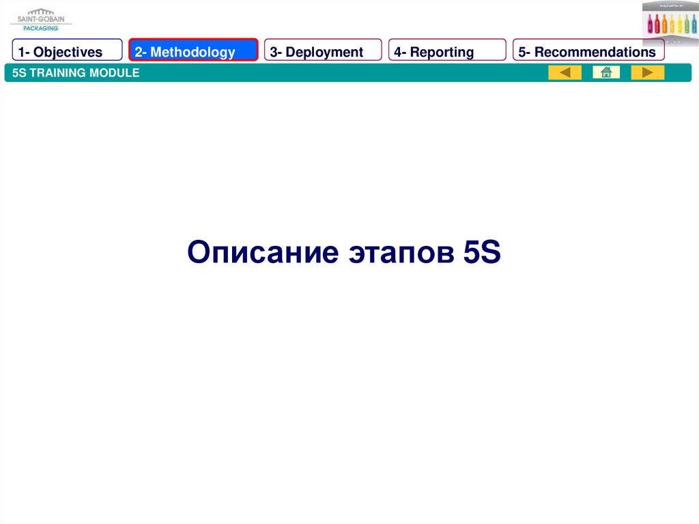
Task: Click the home icon in teal bar
Action: pos(605,72)
